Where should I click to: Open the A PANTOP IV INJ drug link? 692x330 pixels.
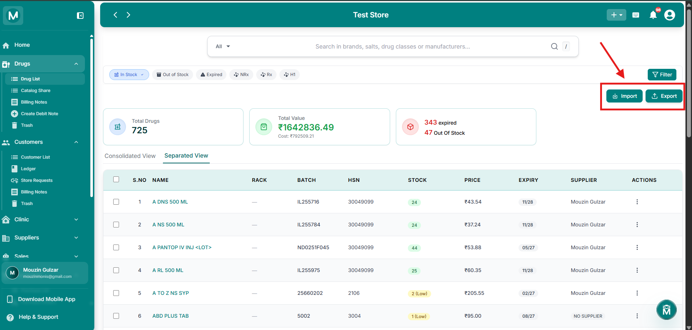click(x=182, y=247)
